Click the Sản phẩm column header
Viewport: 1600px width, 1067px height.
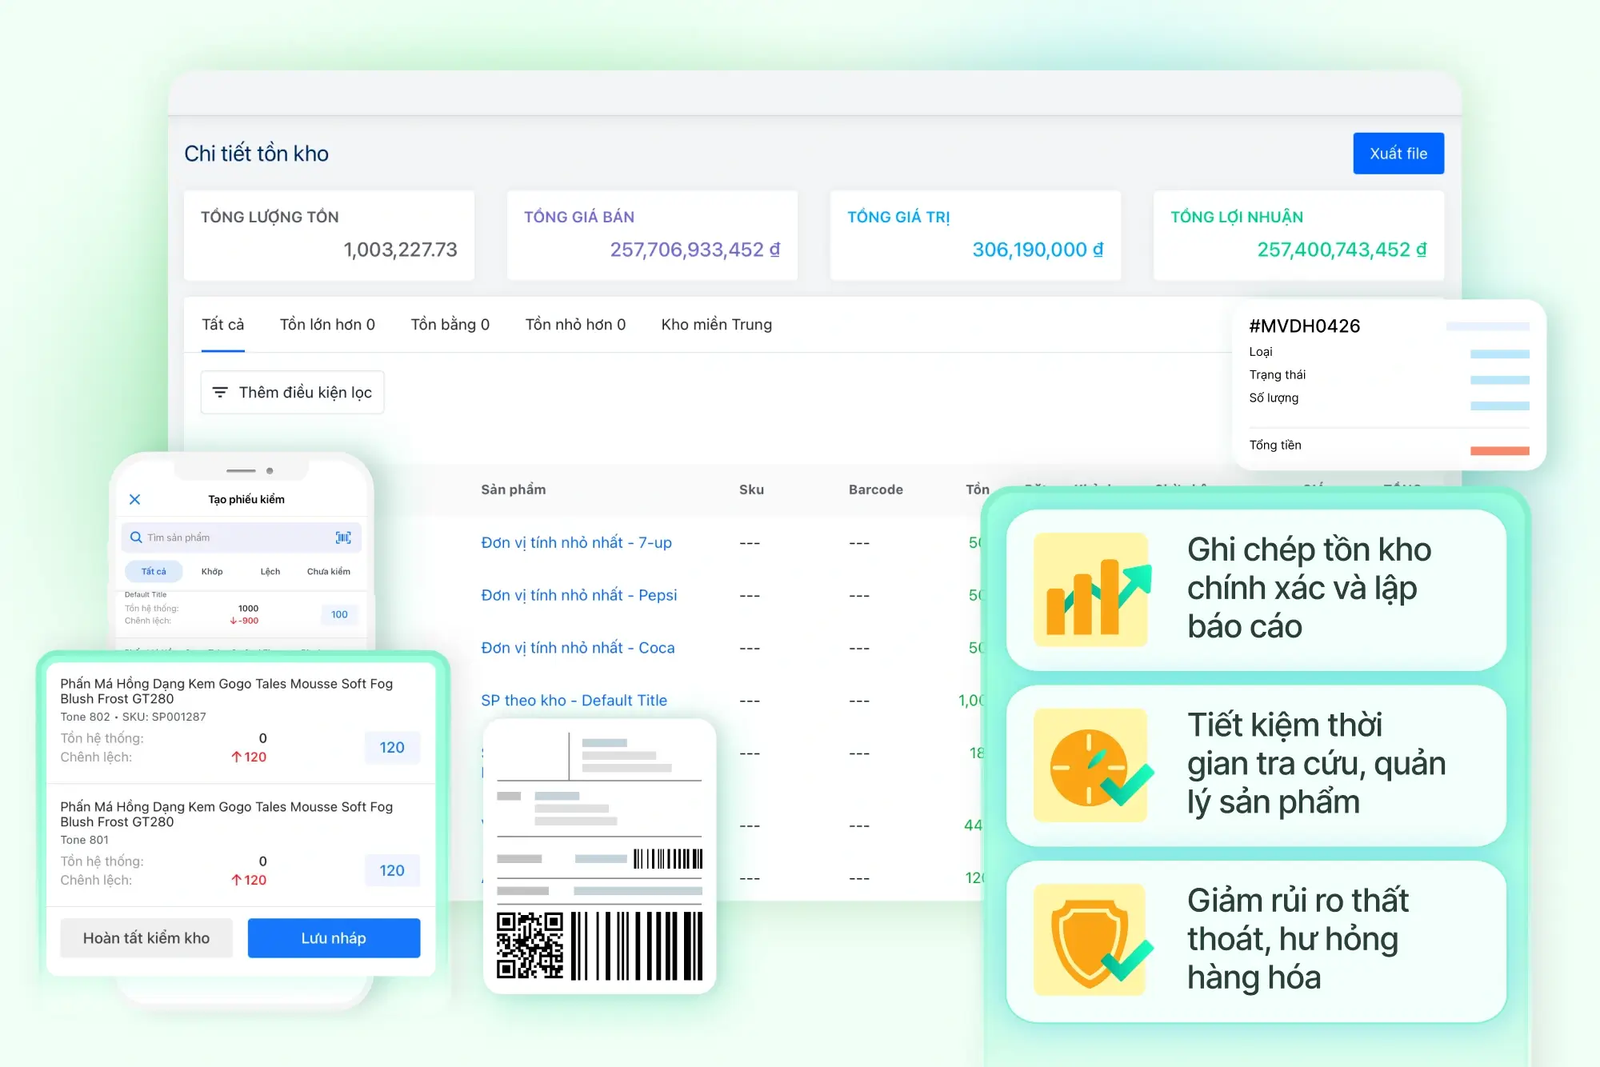(x=514, y=490)
